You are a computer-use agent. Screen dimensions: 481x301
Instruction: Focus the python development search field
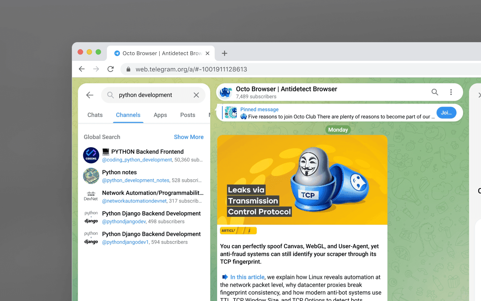click(153, 95)
